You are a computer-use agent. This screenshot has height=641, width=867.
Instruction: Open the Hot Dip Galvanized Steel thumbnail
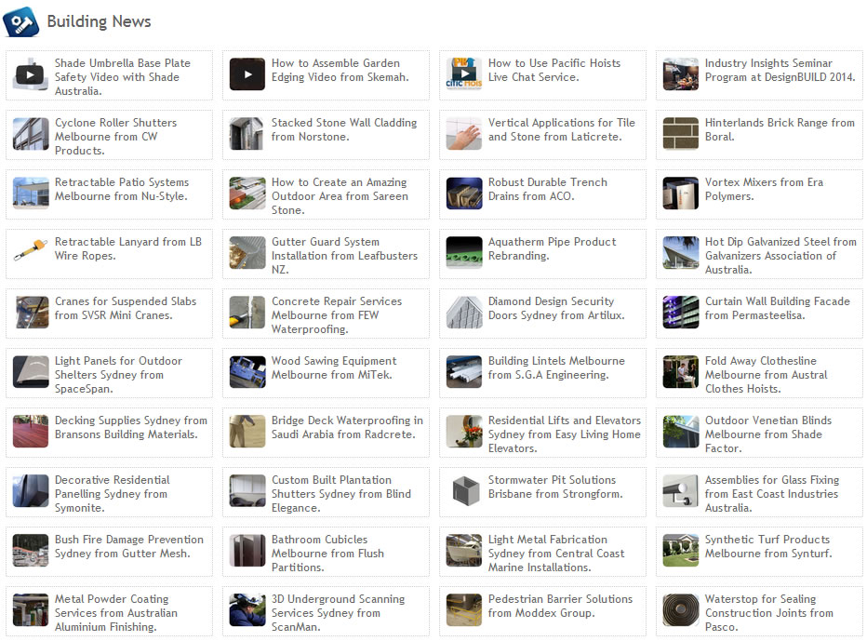pyautogui.click(x=681, y=253)
